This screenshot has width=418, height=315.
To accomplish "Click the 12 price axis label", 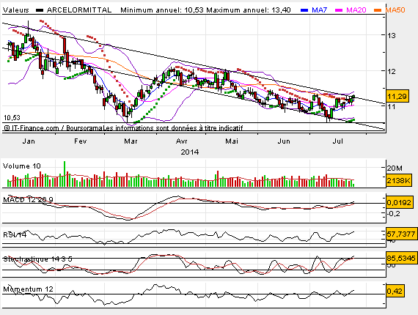I will pos(392,71).
